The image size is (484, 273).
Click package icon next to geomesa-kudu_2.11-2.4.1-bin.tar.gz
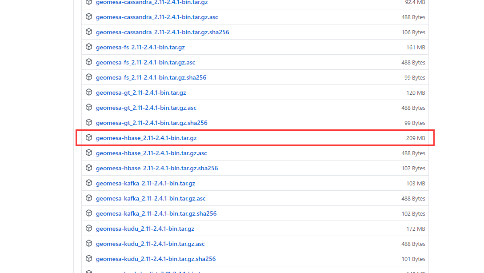89,229
